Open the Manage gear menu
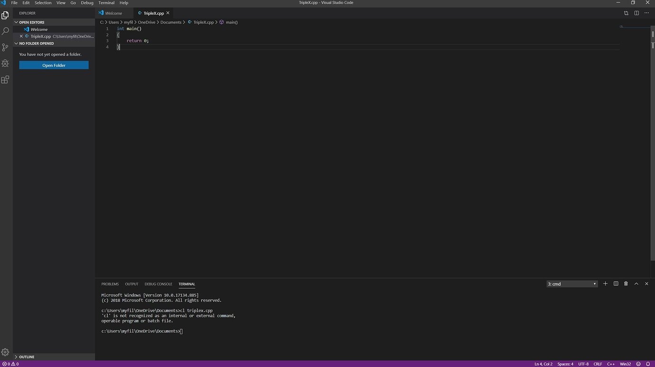Viewport: 655px width, 367px height. (5, 352)
